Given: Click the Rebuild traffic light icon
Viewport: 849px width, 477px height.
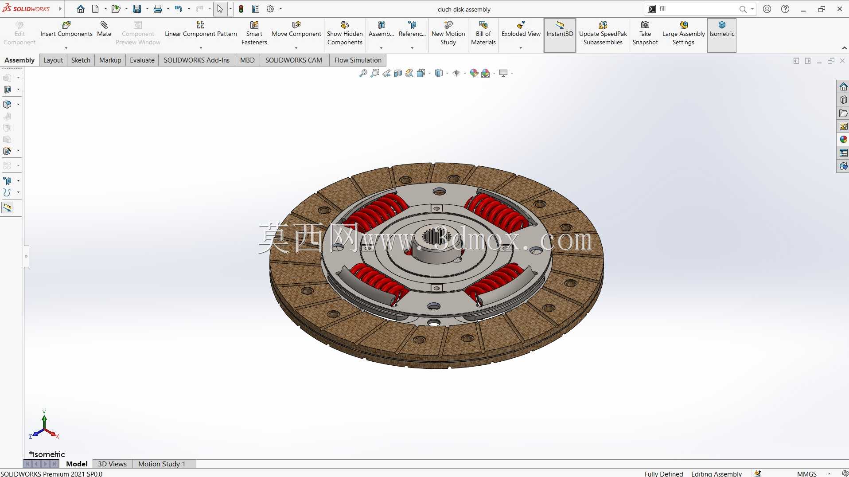Looking at the screenshot, I should [241, 9].
